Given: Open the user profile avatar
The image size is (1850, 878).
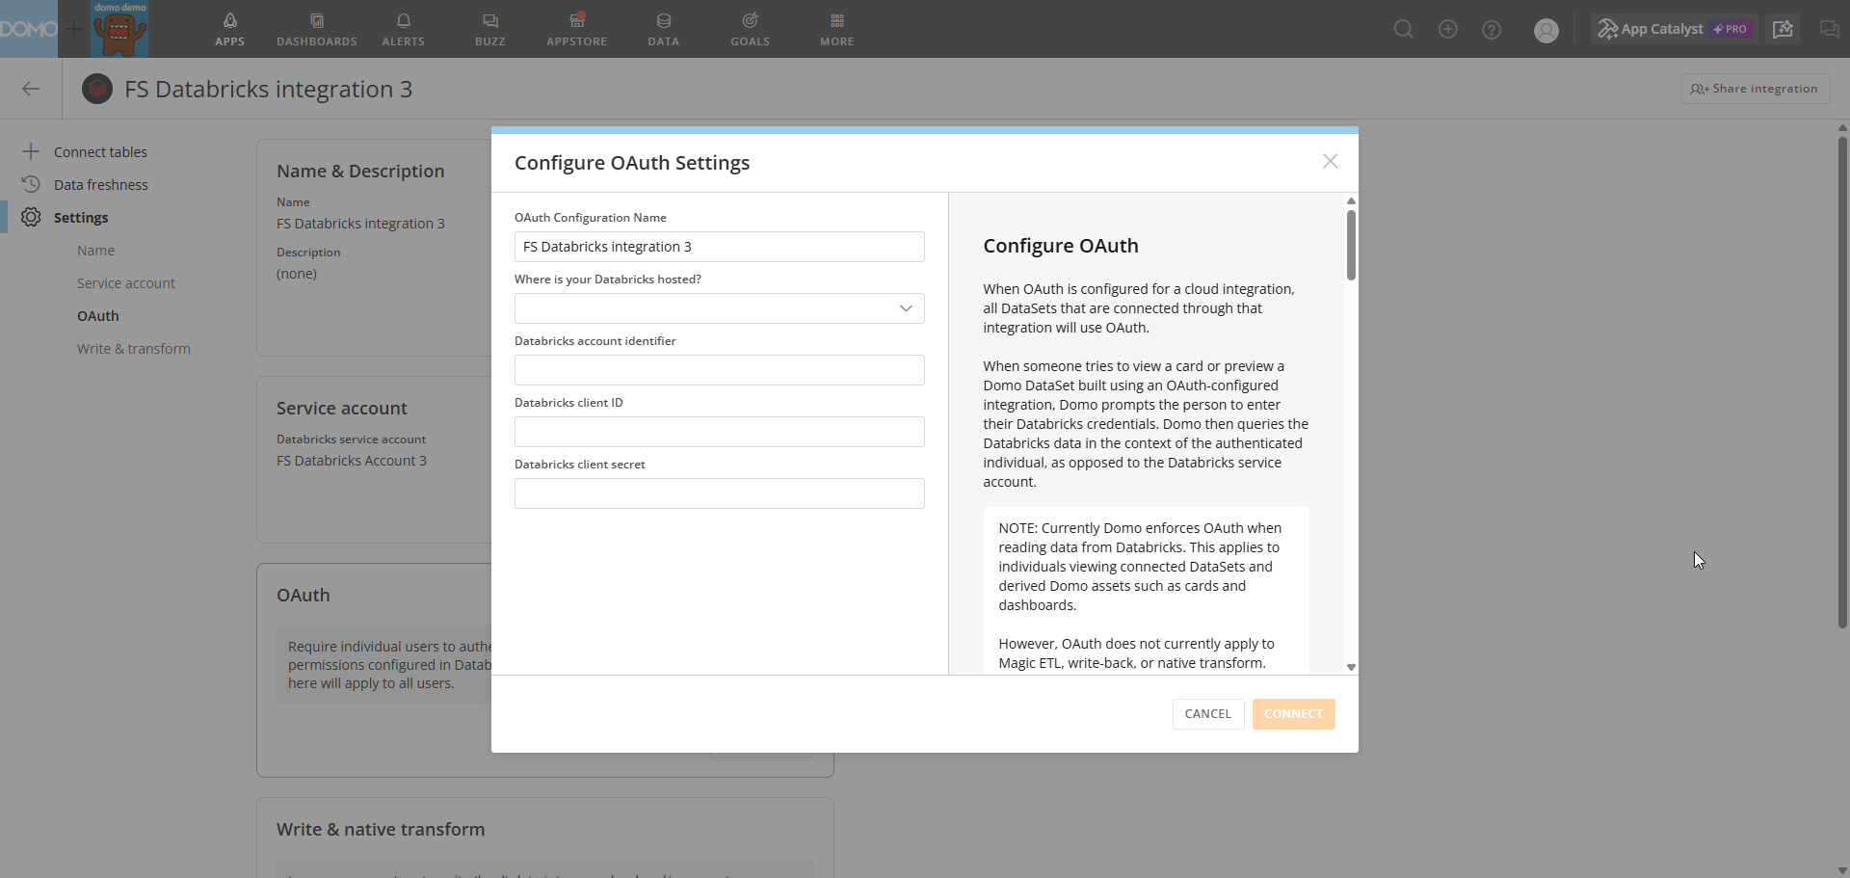Looking at the screenshot, I should [x=1546, y=30].
